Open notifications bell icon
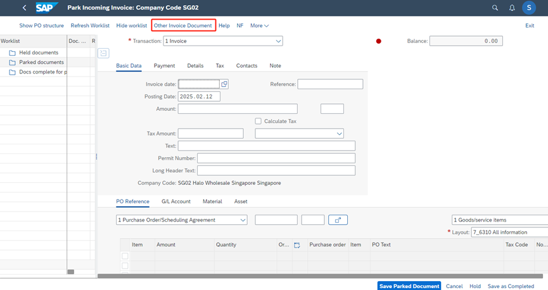Image resolution: width=548 pixels, height=290 pixels. click(511, 8)
